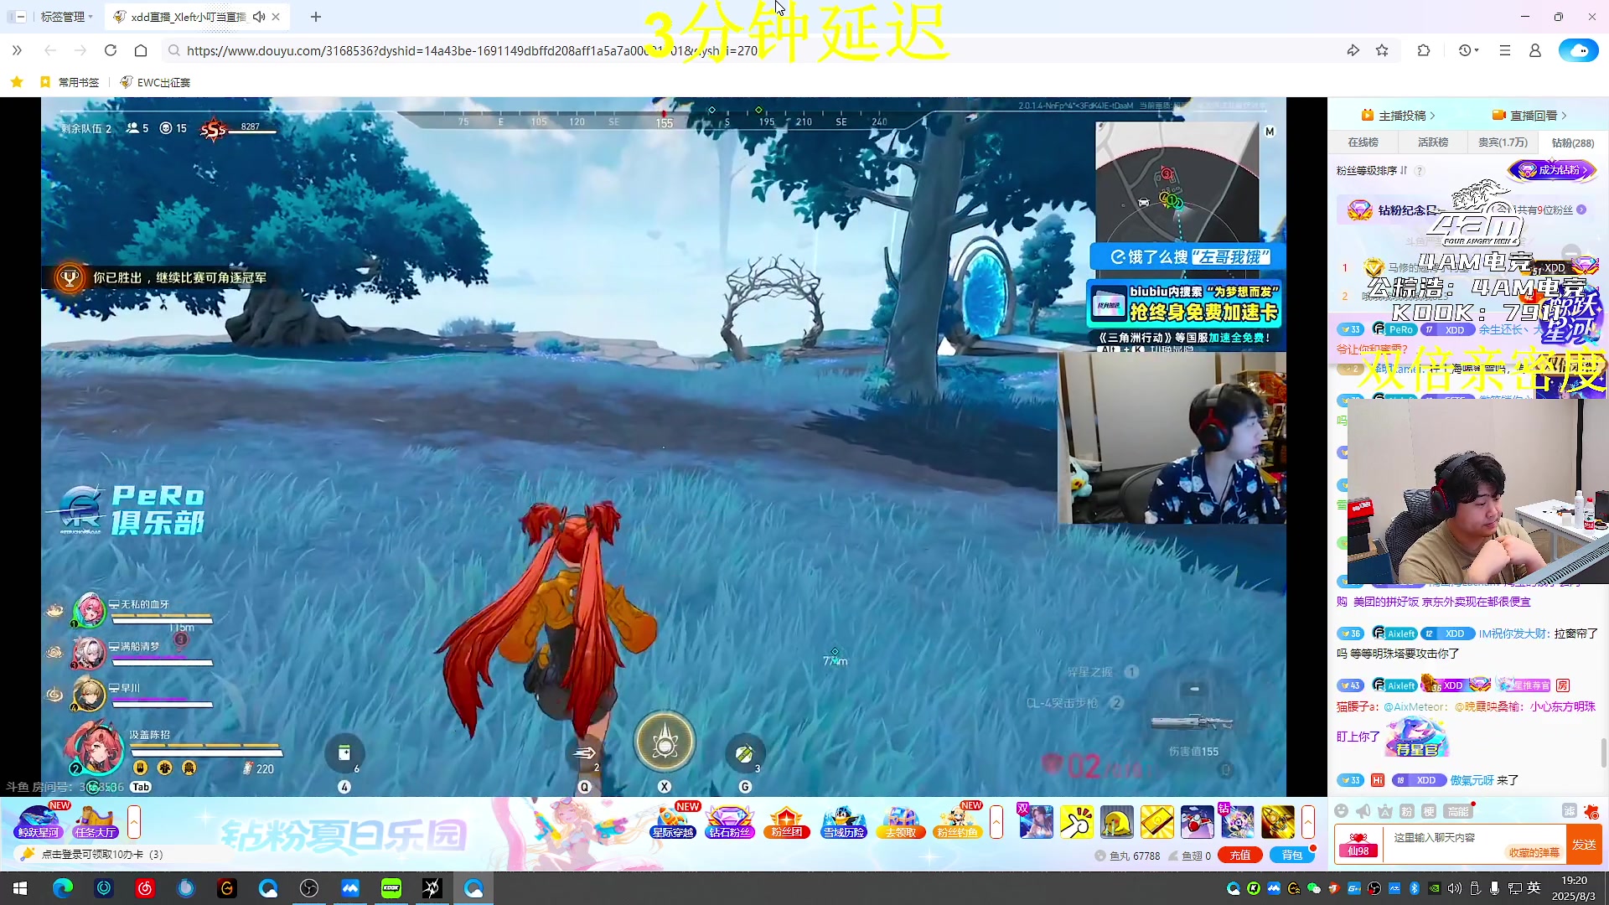Open the extensions puzzle icon

[1423, 50]
